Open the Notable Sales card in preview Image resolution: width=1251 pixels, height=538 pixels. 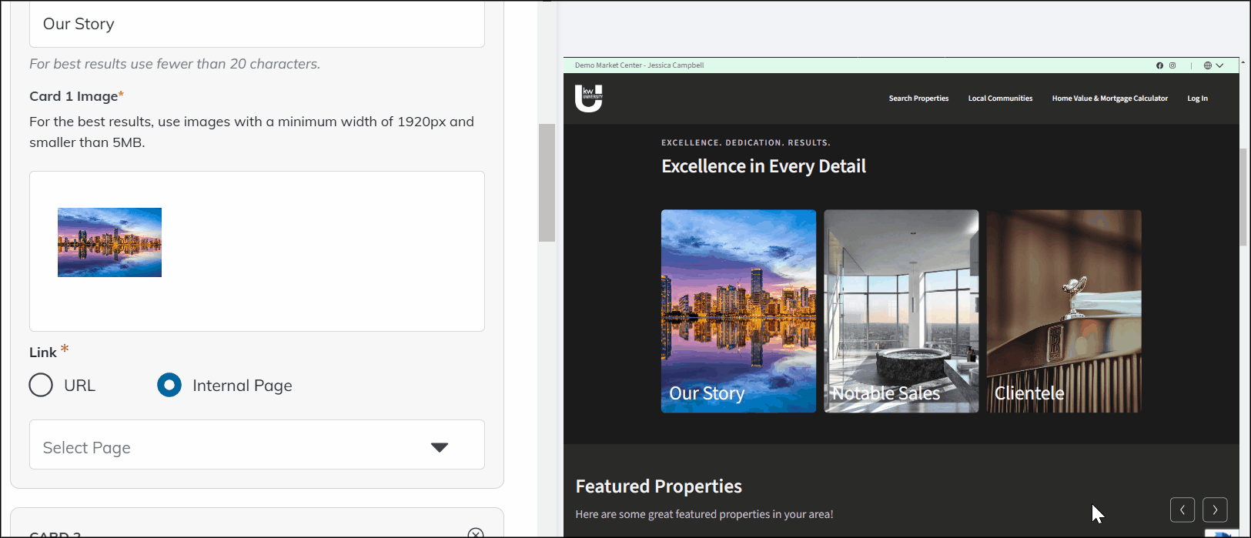click(901, 311)
